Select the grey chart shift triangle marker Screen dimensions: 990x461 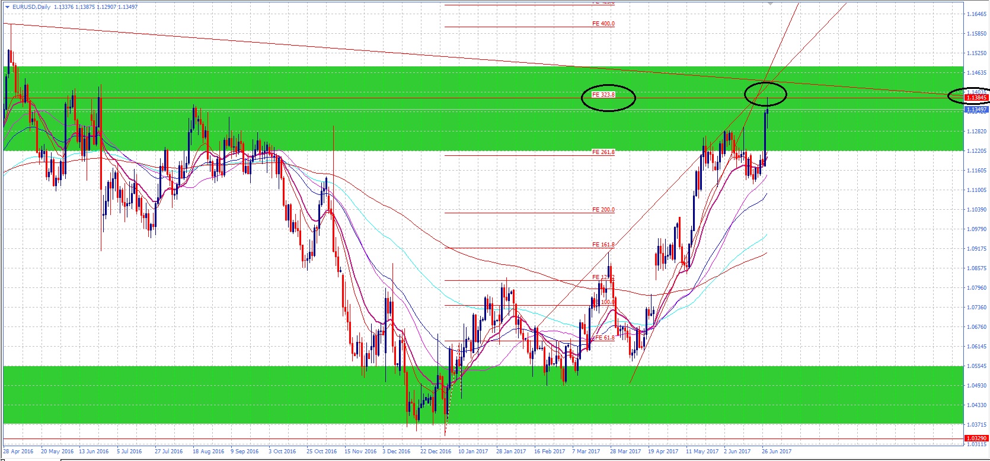[770, 3]
